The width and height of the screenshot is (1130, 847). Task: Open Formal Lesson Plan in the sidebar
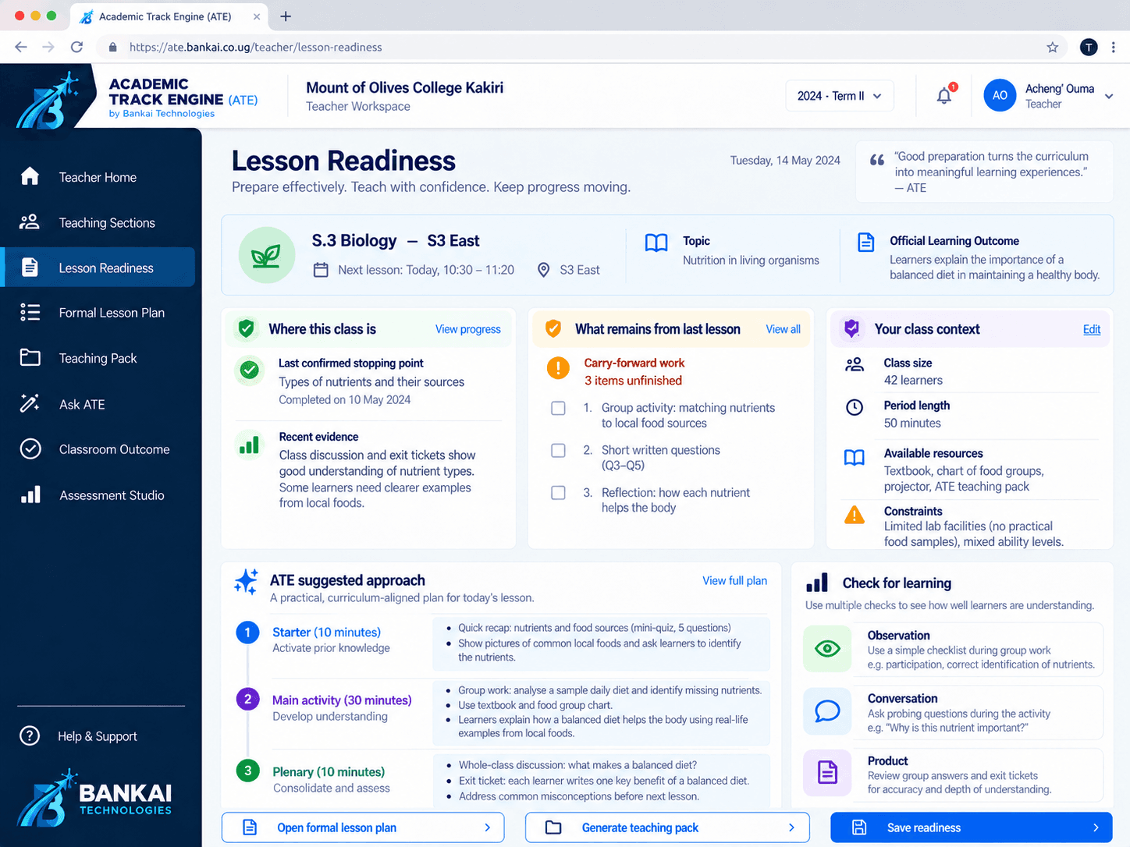point(99,313)
